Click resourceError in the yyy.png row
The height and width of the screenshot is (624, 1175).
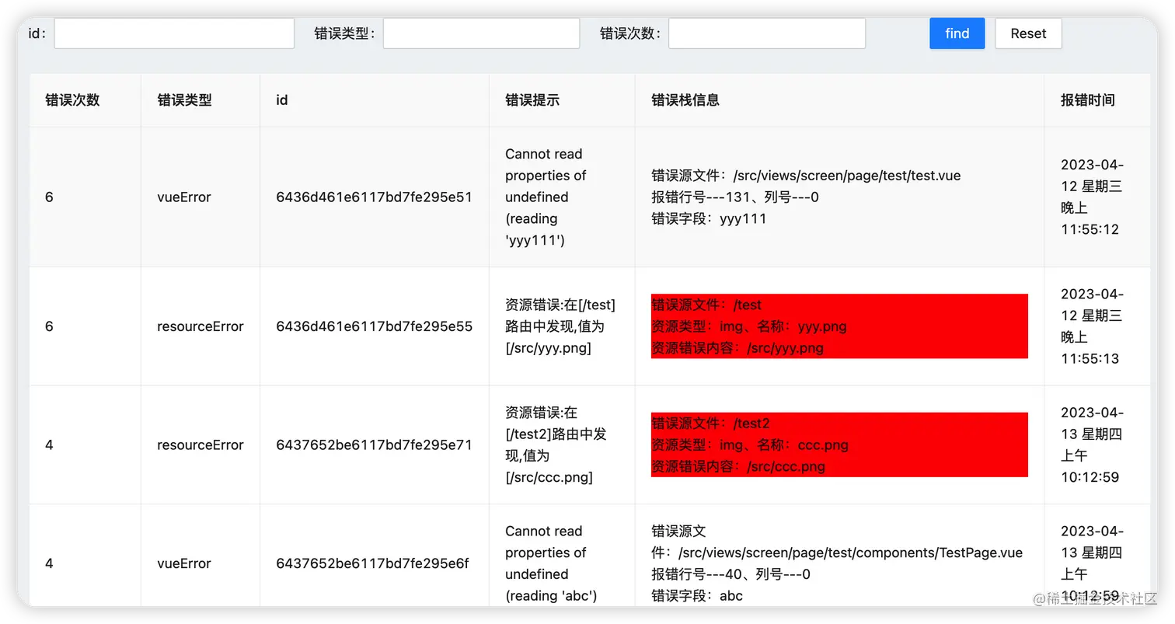(200, 326)
